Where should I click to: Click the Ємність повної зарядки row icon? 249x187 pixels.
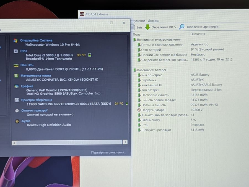pos(139,100)
